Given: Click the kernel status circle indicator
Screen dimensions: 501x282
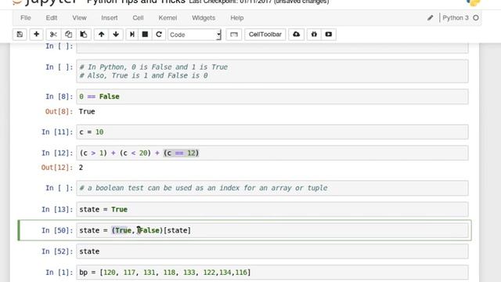Looking at the screenshot, I should coord(476,18).
